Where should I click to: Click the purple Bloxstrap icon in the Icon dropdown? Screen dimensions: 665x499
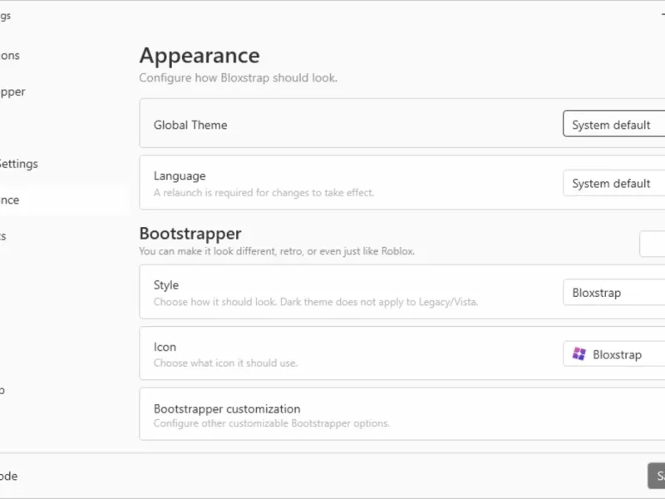[x=579, y=354]
